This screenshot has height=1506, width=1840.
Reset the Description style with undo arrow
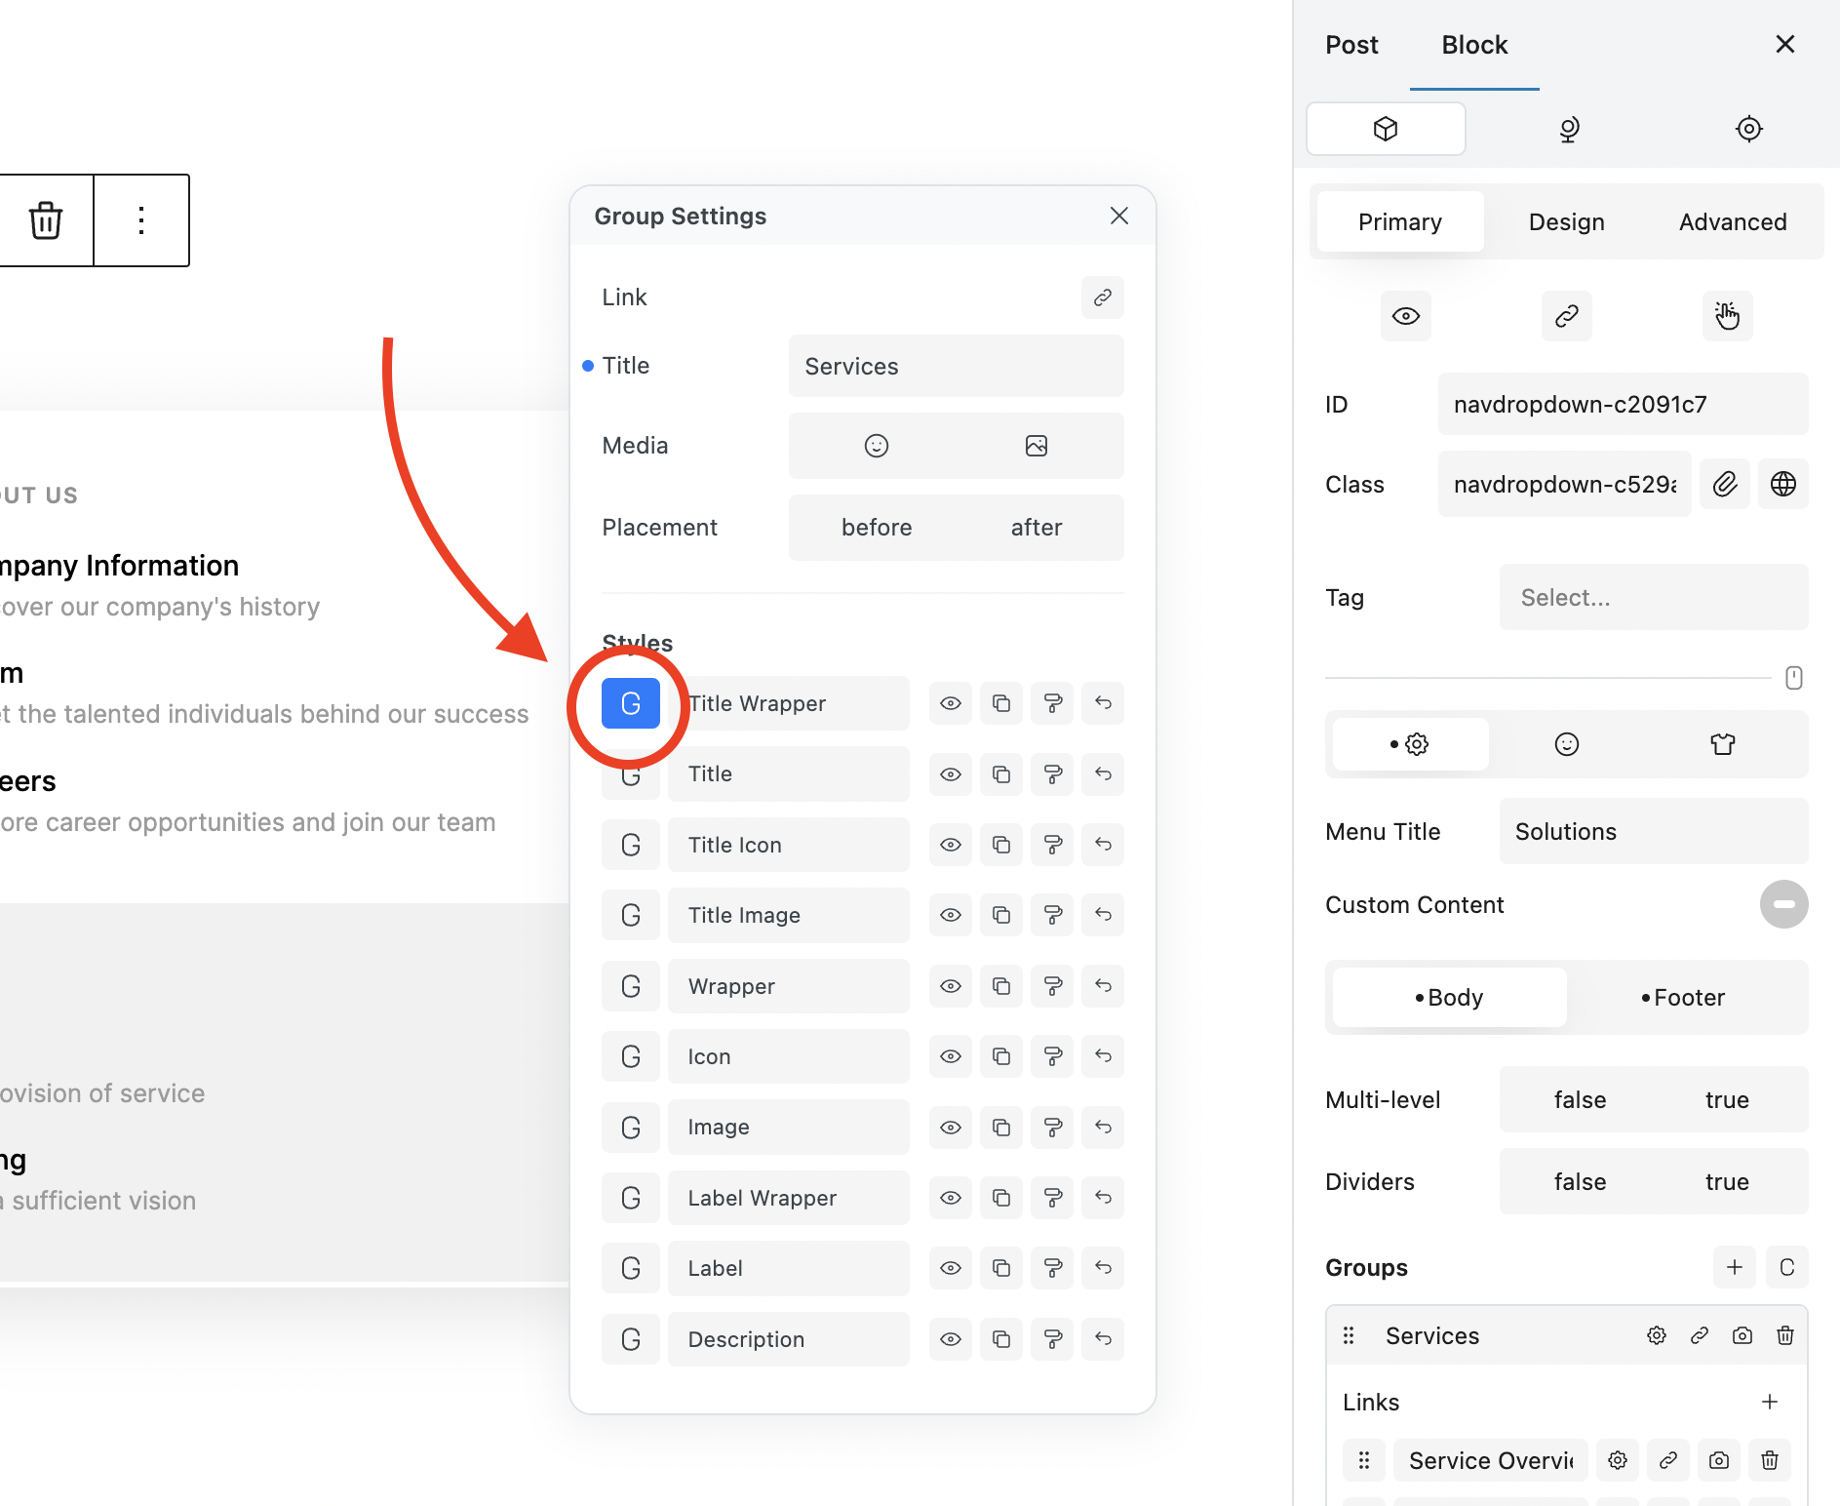[x=1103, y=1339]
